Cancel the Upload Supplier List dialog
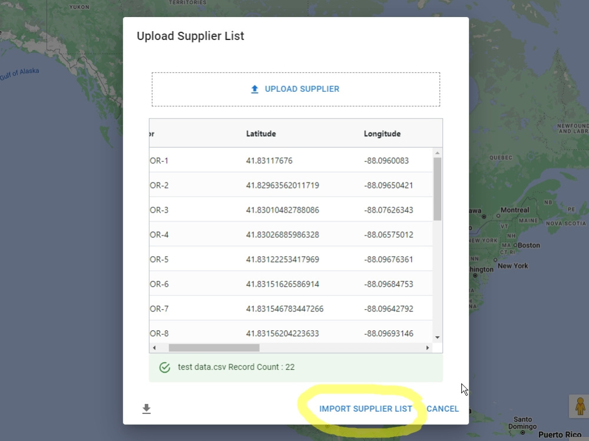The height and width of the screenshot is (441, 589). click(x=442, y=408)
